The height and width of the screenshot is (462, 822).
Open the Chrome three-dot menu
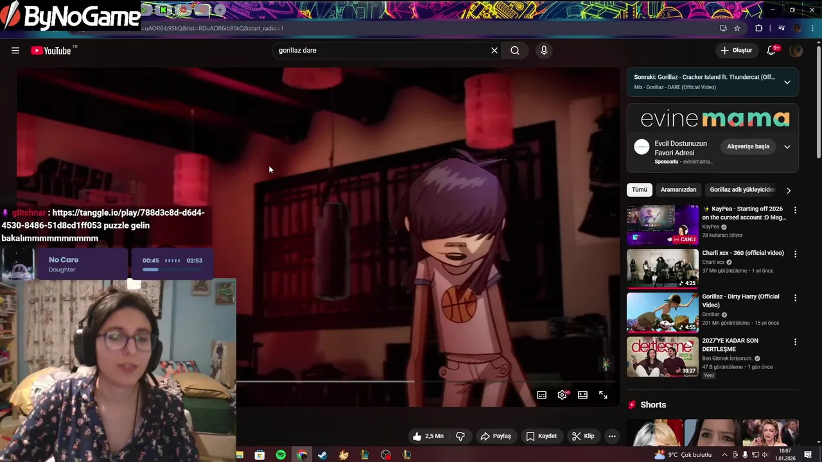[812, 28]
